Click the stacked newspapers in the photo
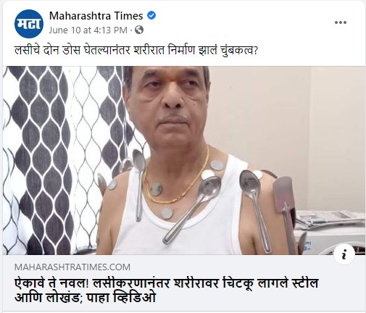 tap(330, 220)
